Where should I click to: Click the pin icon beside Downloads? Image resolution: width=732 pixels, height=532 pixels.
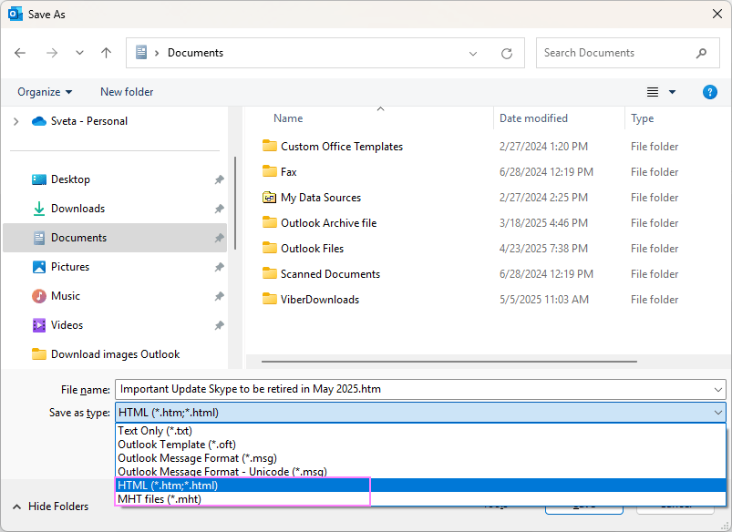(x=219, y=209)
